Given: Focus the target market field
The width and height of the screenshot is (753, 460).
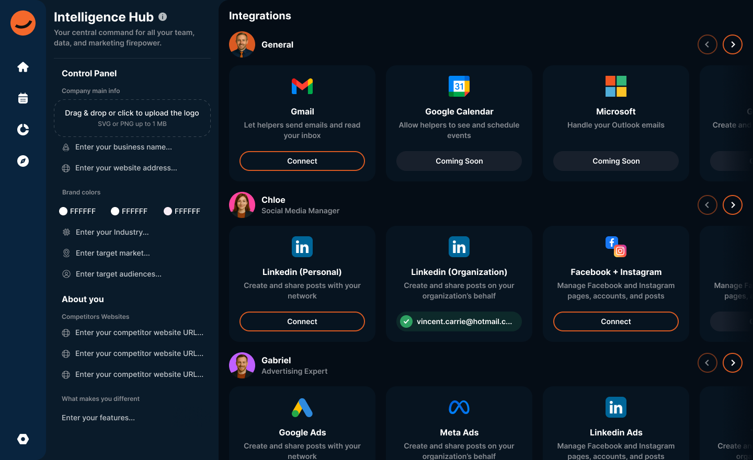Looking at the screenshot, I should tap(132, 253).
